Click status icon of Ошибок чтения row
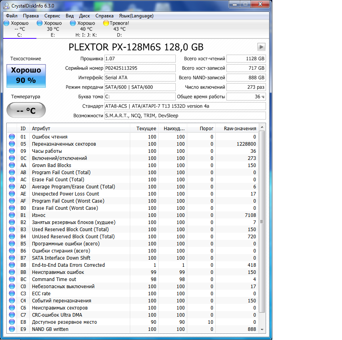The image size is (342, 340). click(12, 137)
